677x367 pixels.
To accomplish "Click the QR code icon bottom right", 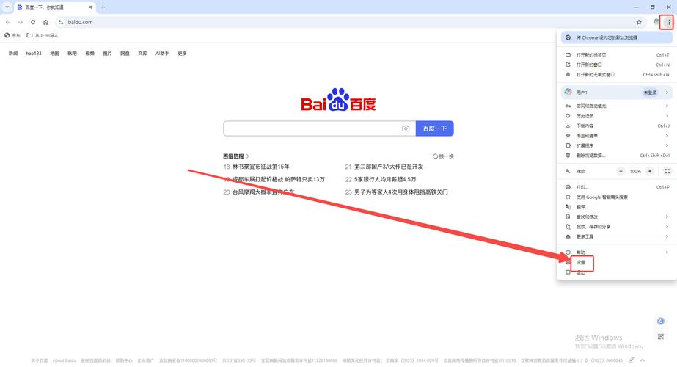I will (x=661, y=336).
